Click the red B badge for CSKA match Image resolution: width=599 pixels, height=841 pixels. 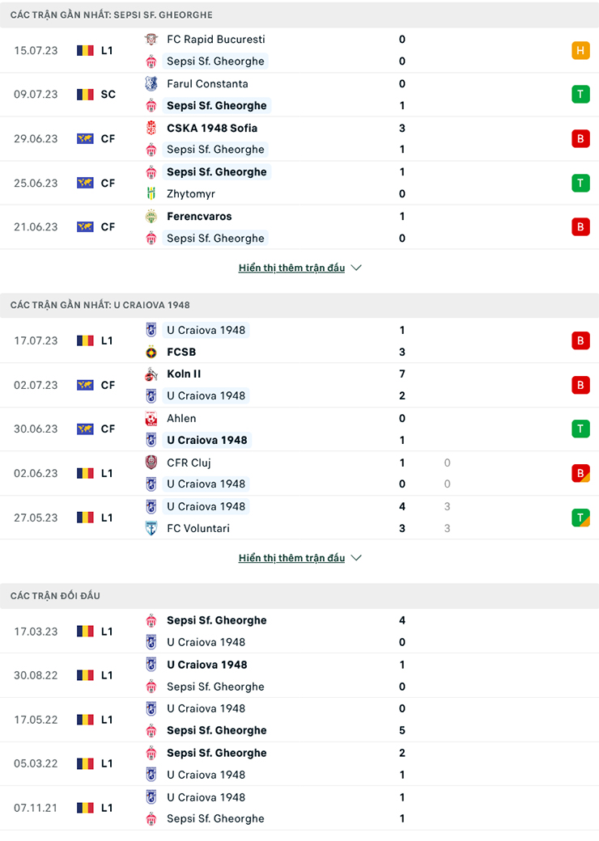click(x=580, y=138)
